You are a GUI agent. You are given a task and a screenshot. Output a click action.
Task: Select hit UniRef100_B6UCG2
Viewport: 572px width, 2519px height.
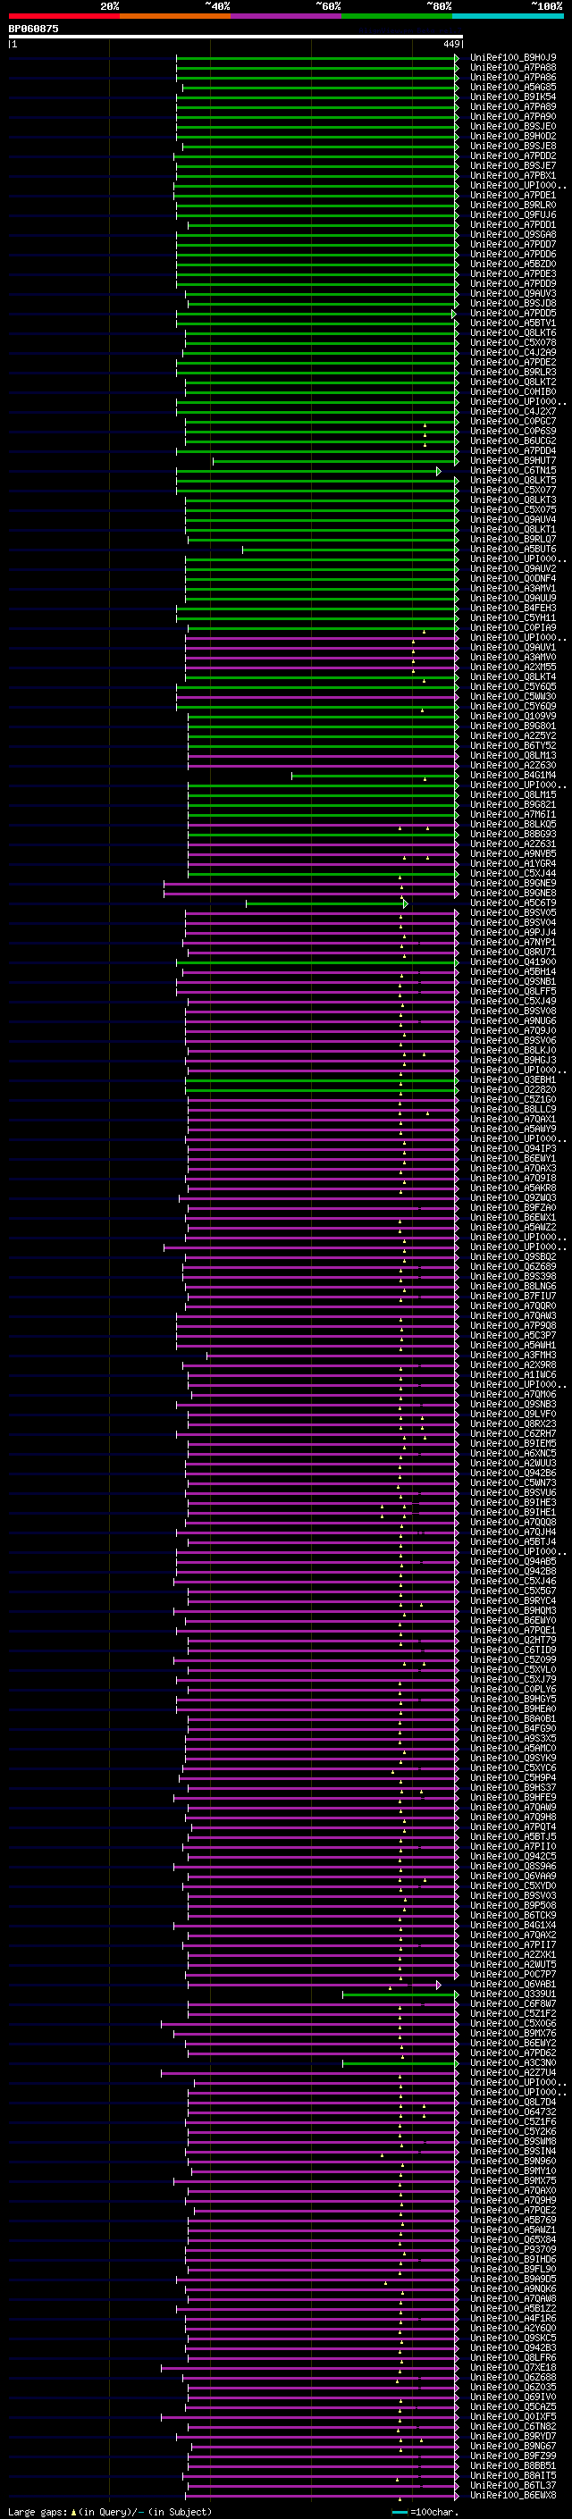513,441
